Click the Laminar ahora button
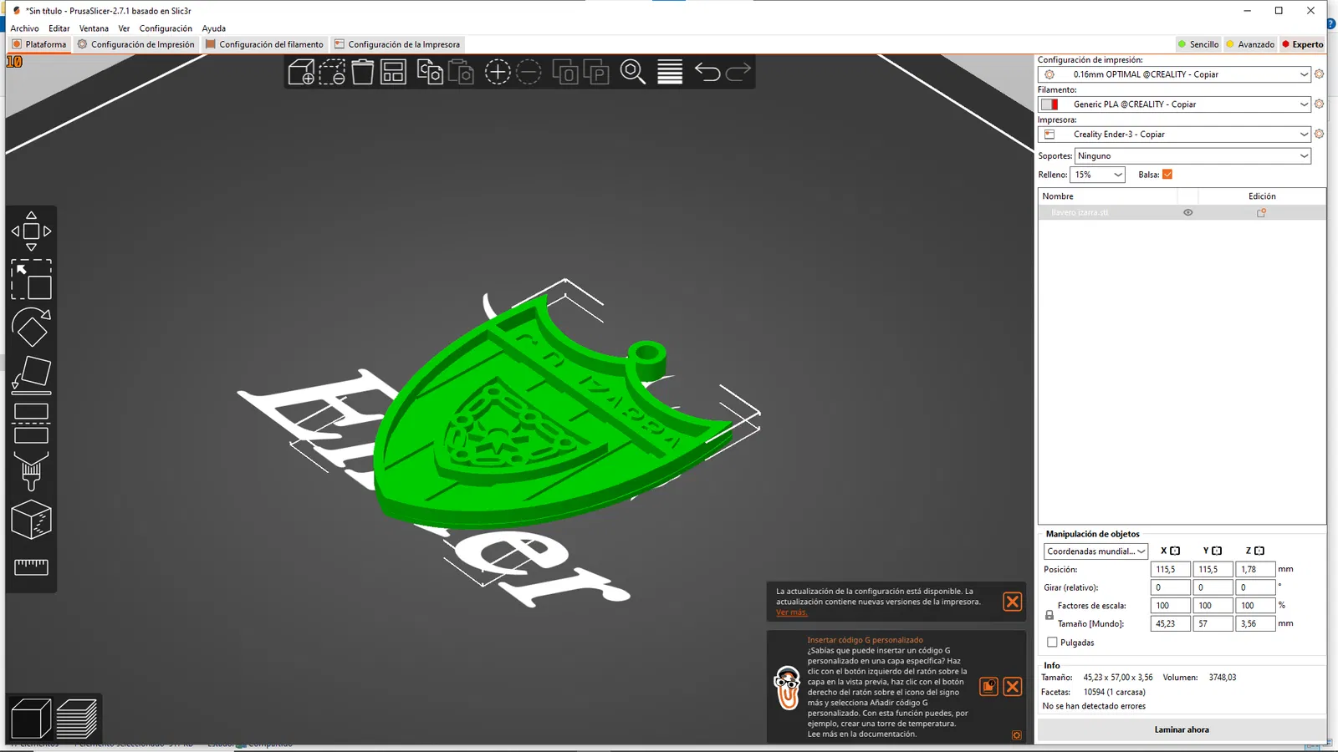Viewport: 1338px width, 752px height. pyautogui.click(x=1182, y=729)
